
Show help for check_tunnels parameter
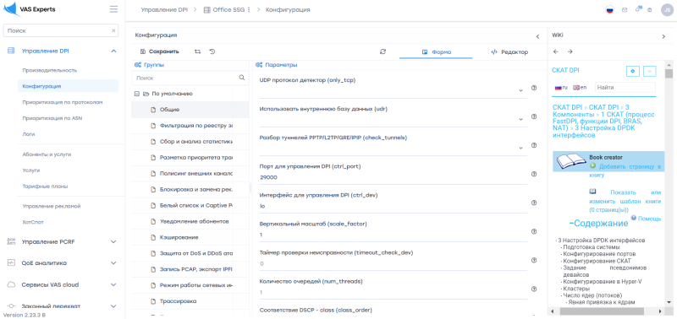534,145
